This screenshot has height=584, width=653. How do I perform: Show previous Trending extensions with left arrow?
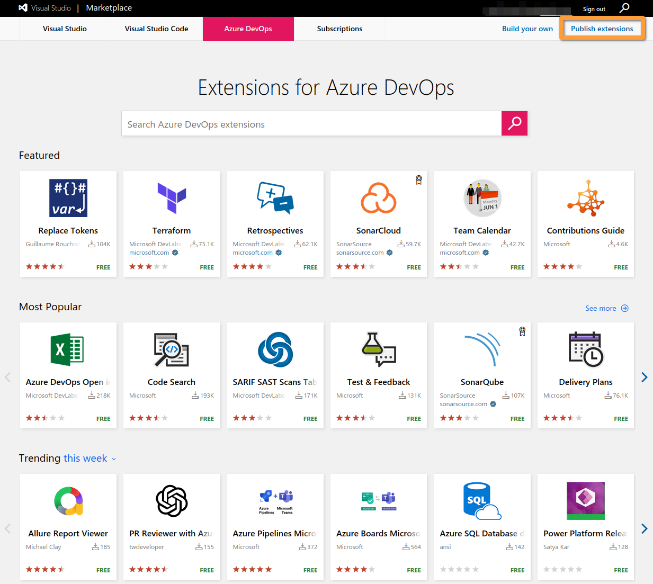point(8,528)
